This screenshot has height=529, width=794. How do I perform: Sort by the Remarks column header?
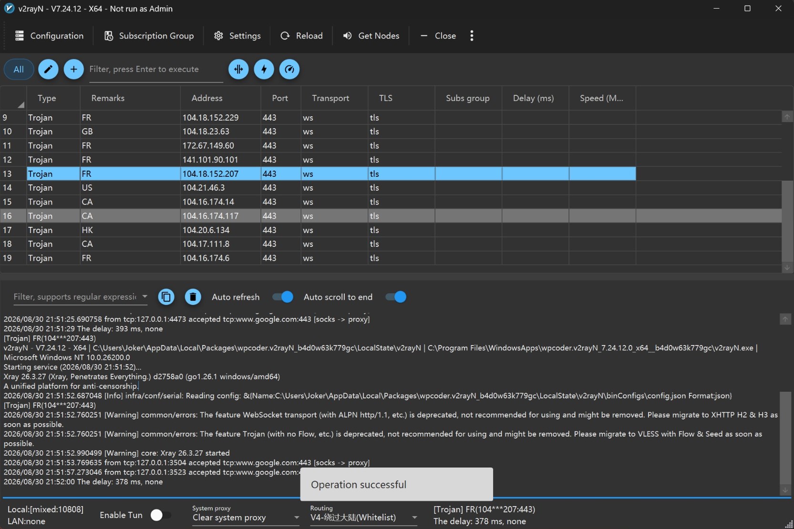tap(130, 98)
